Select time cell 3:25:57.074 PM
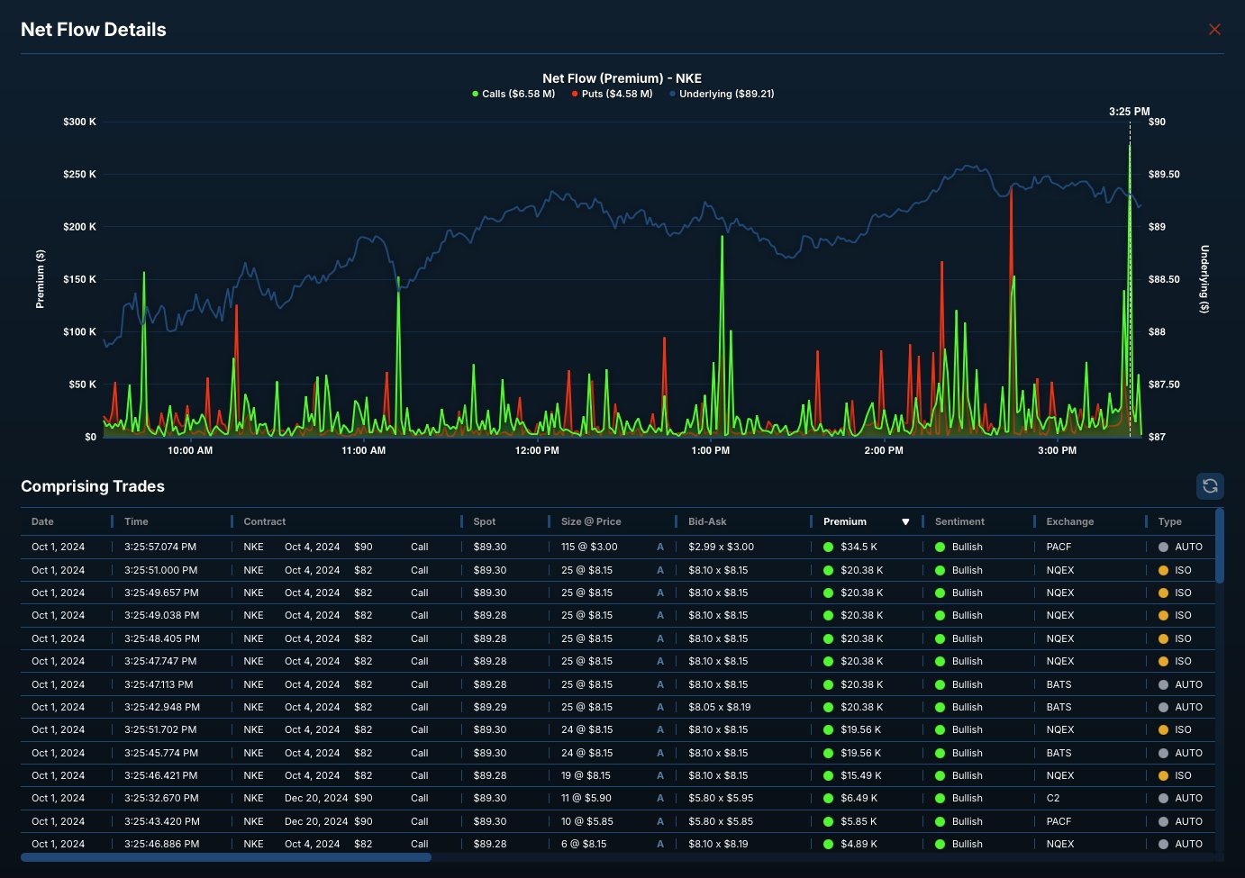Image resolution: width=1245 pixels, height=878 pixels. (x=160, y=547)
